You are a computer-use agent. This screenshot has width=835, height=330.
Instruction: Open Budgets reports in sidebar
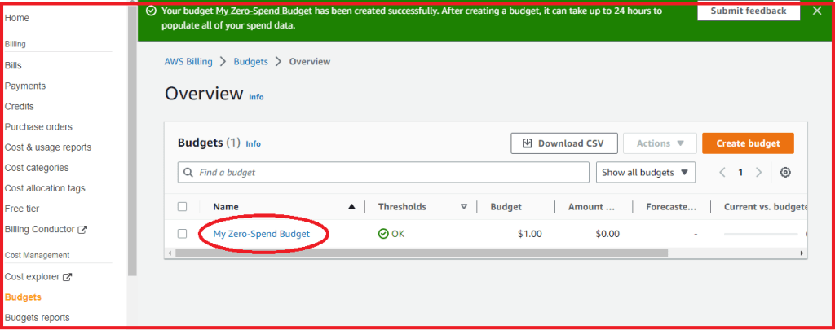pyautogui.click(x=38, y=318)
